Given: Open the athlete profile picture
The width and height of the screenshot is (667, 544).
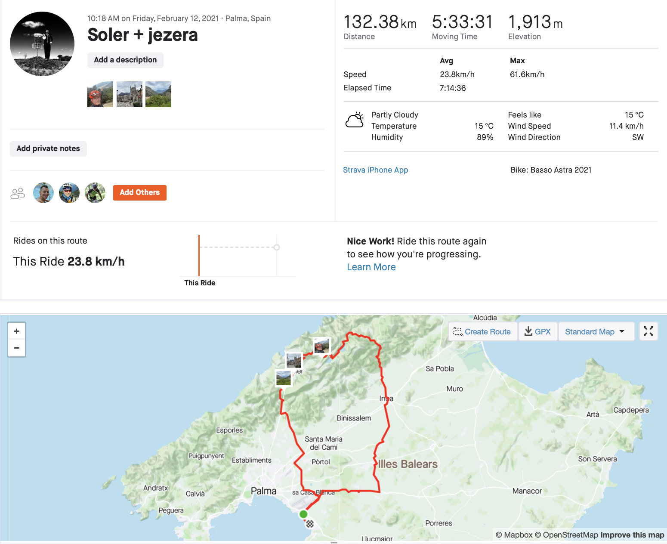Looking at the screenshot, I should [42, 44].
